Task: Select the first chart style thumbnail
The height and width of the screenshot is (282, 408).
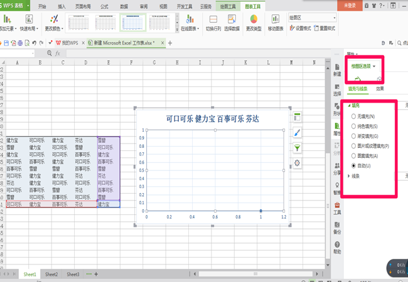Action: pyautogui.click(x=78, y=23)
